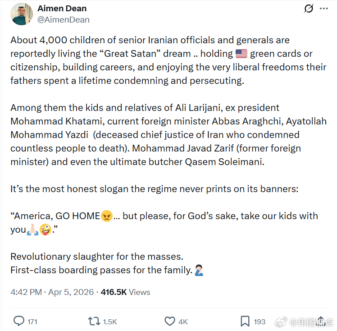Click the reply speech bubble icon
This screenshot has height=331, width=337.
tap(19, 322)
